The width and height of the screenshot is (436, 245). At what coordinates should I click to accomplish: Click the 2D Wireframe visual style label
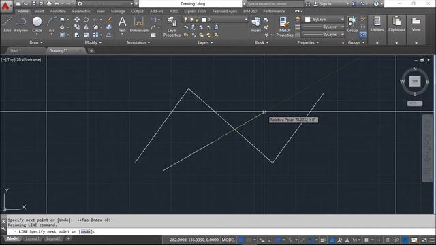[x=29, y=60]
